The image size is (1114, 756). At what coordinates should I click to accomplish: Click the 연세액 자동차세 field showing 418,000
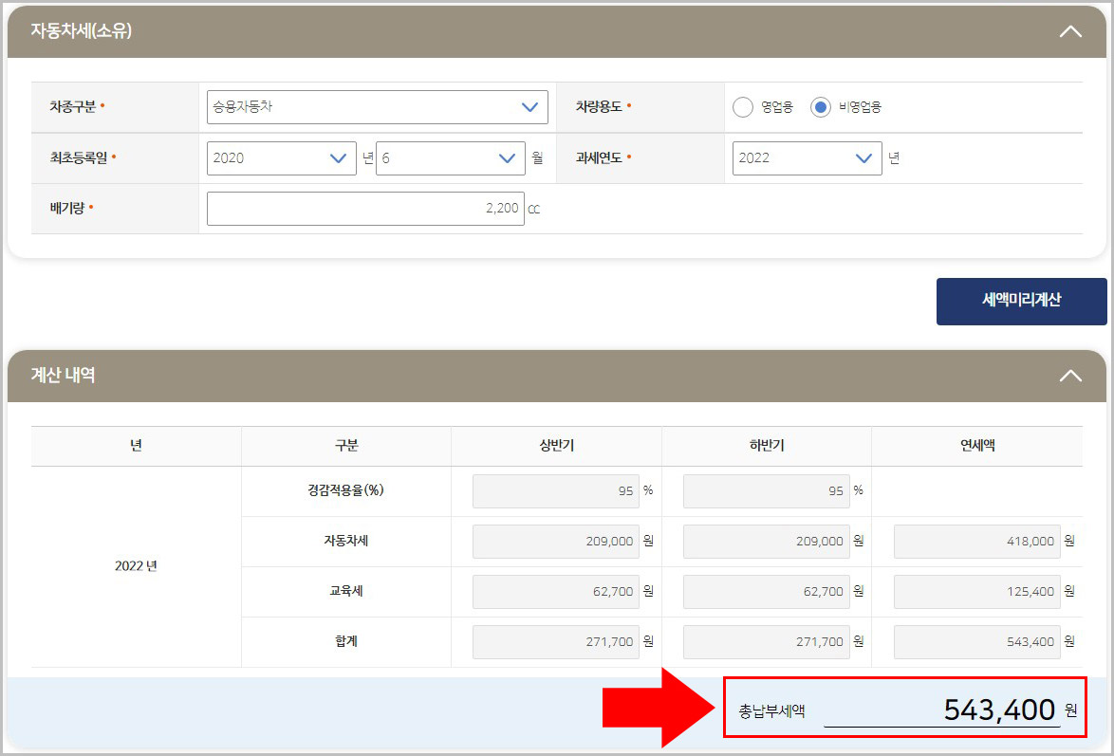tap(975, 541)
